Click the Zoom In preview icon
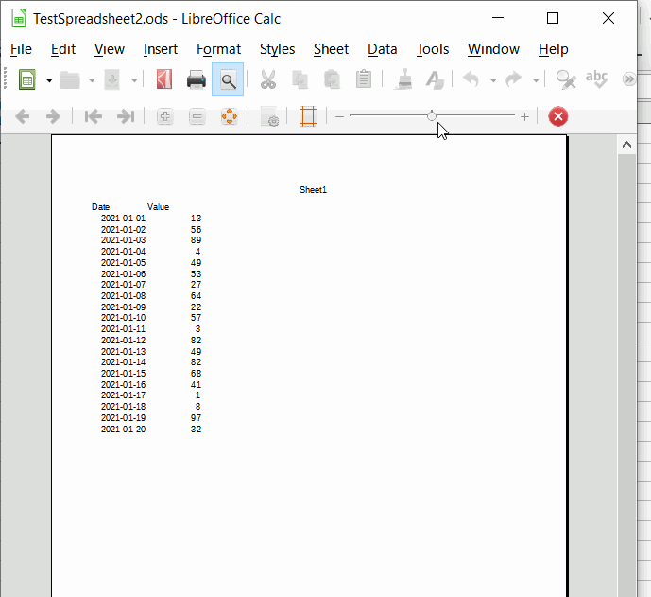This screenshot has width=651, height=597. [164, 116]
